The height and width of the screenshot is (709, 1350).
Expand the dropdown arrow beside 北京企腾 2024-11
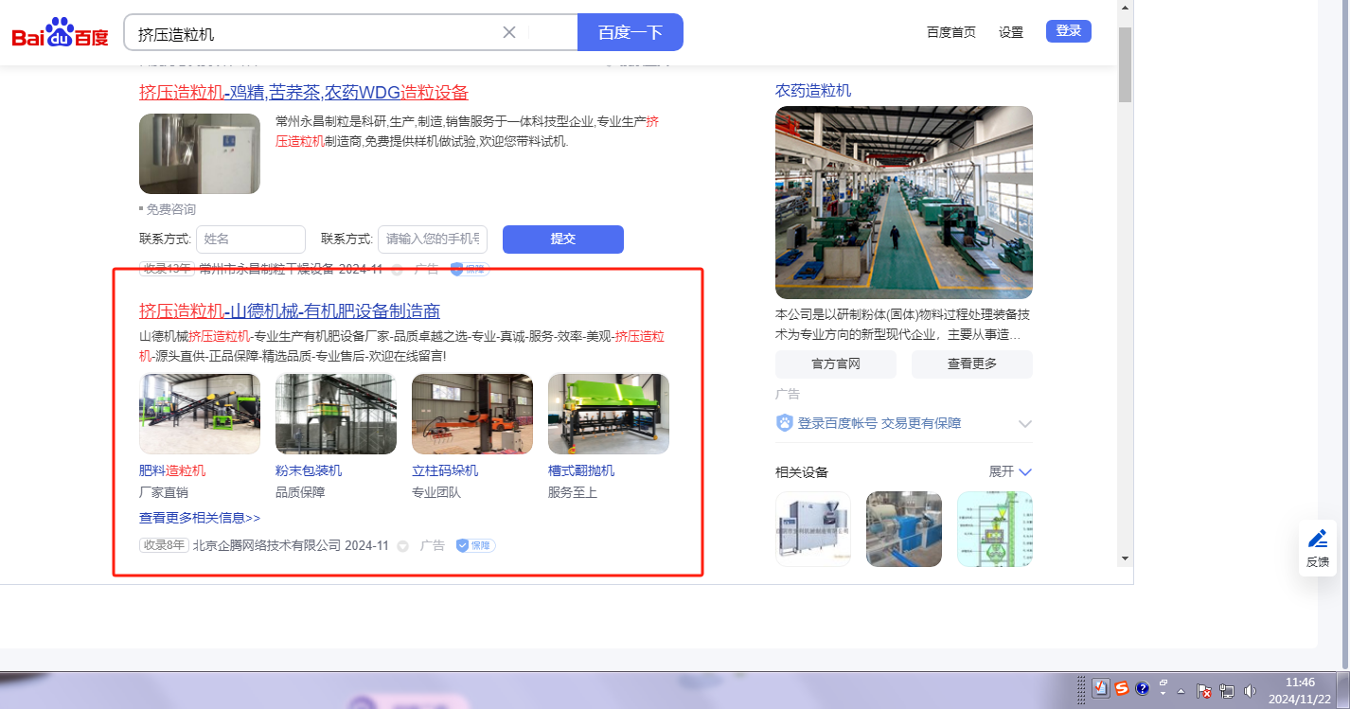tap(402, 546)
